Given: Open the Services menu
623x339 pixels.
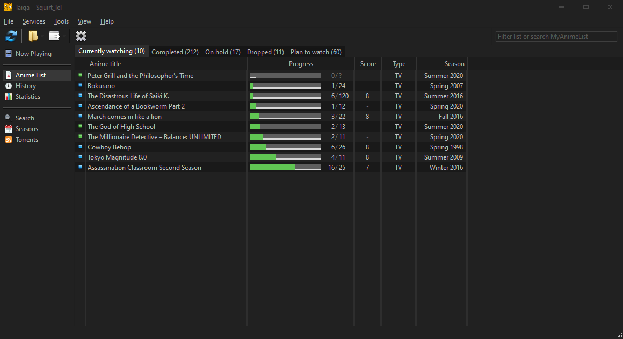Looking at the screenshot, I should (x=34, y=21).
